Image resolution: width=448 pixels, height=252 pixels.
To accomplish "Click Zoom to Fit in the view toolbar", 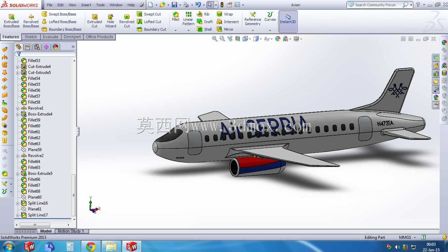I will pos(215,39).
